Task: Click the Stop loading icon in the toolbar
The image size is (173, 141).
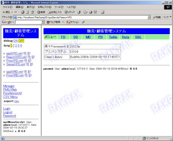Action: point(23,12)
